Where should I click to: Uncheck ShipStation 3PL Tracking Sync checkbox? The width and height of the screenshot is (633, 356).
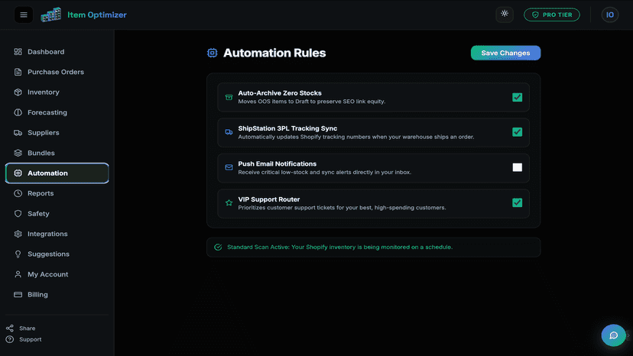click(517, 132)
